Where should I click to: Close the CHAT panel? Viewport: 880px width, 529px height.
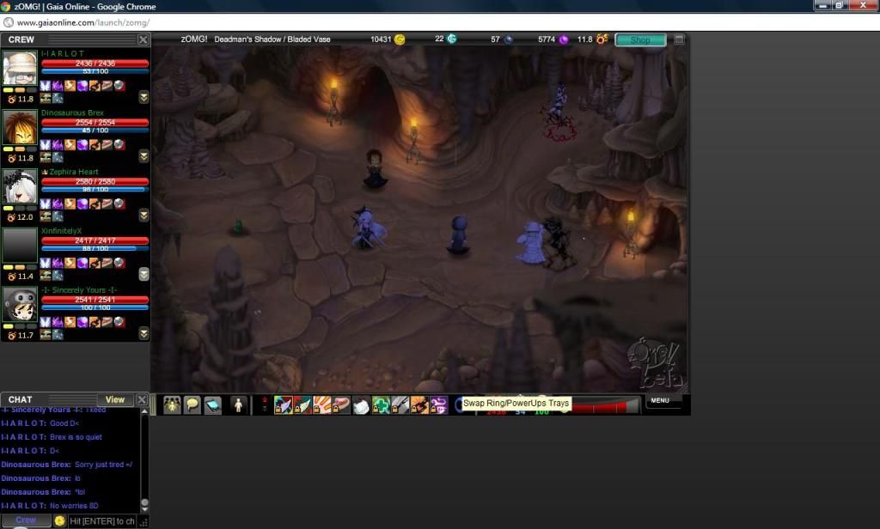pos(142,399)
